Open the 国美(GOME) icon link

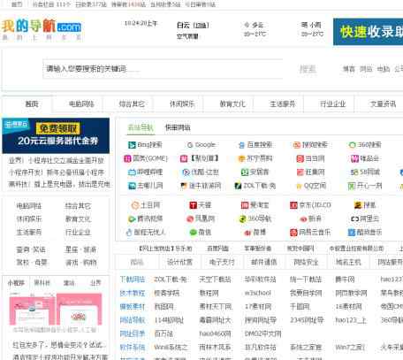pyautogui.click(x=127, y=158)
